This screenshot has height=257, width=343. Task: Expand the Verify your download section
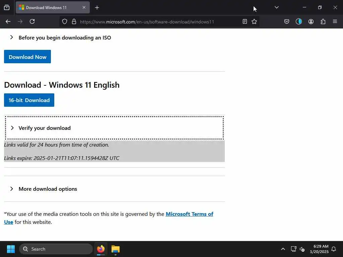[x=115, y=128]
